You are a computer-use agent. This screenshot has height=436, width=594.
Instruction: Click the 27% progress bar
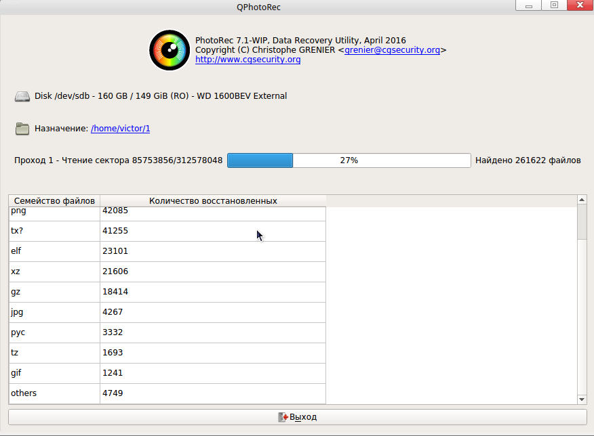click(x=349, y=160)
